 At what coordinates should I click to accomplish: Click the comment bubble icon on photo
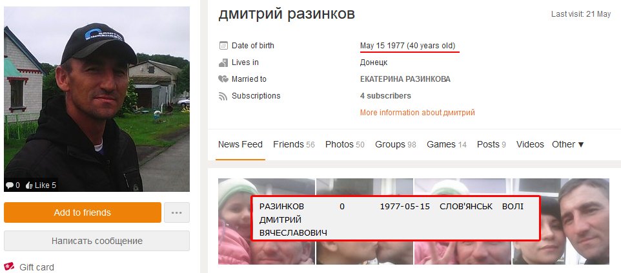pos(10,185)
